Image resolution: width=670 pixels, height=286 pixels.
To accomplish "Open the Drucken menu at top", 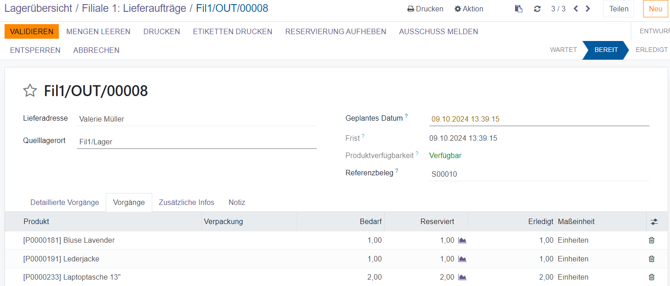I will (425, 9).
